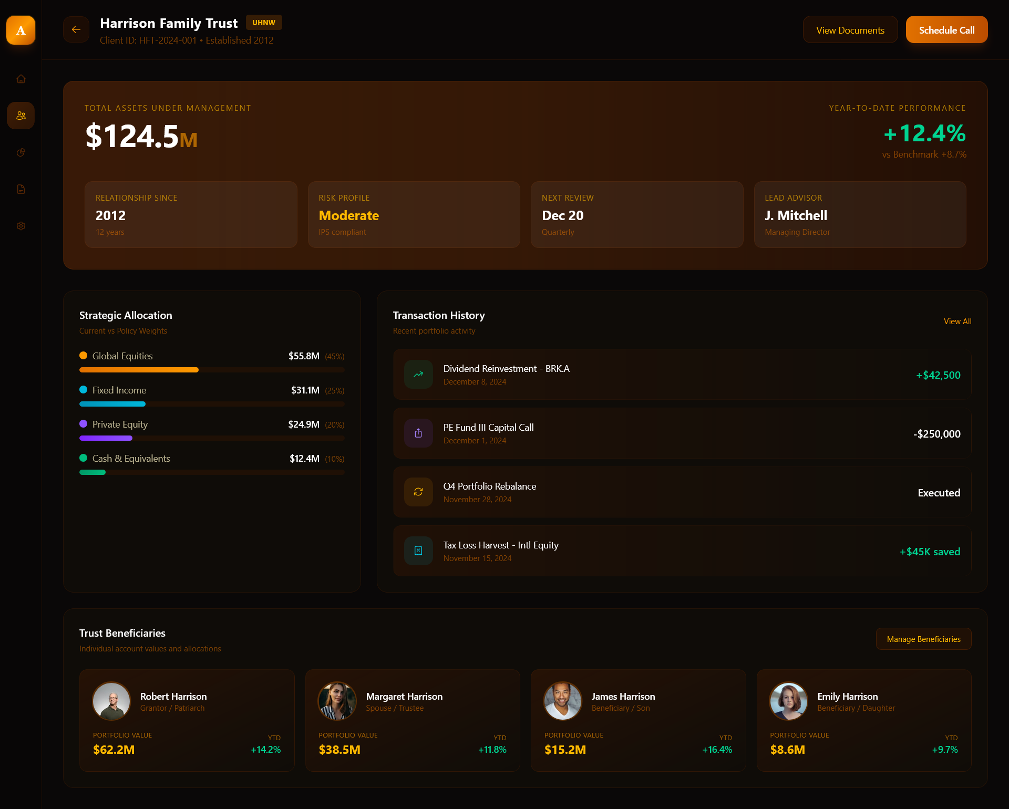This screenshot has width=1009, height=809.
Task: Expand the Next Review details
Action: (x=637, y=214)
